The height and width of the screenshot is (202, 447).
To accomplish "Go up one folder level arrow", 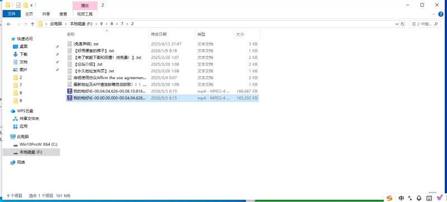I will point(32,24).
